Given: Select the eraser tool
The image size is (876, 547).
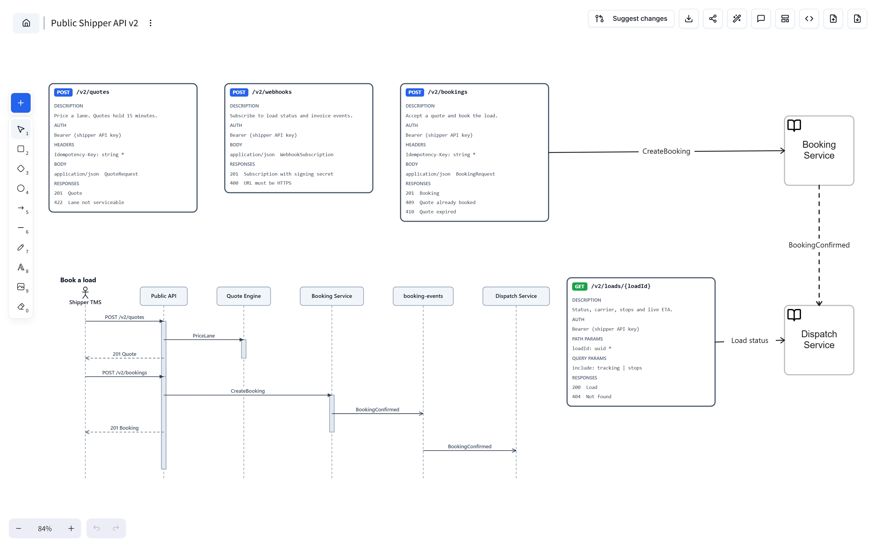Looking at the screenshot, I should click(21, 307).
